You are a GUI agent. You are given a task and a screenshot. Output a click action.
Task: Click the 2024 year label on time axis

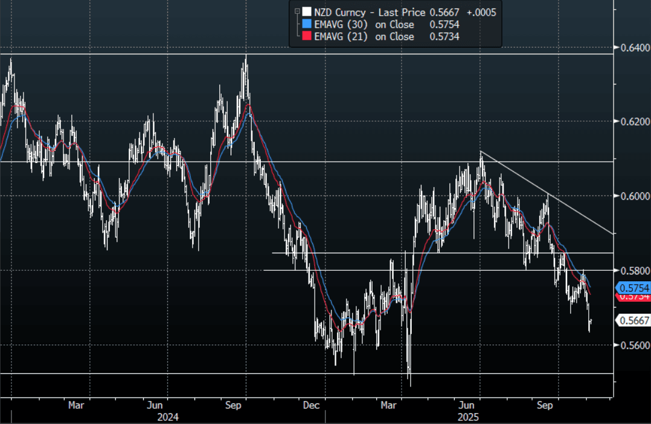[x=167, y=417]
